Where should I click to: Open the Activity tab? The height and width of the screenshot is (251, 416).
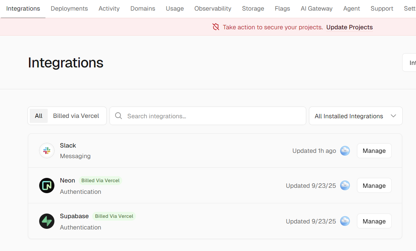(x=109, y=8)
